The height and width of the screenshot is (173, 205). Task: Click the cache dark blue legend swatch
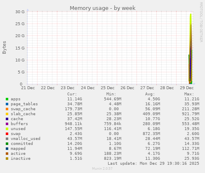click(7, 119)
